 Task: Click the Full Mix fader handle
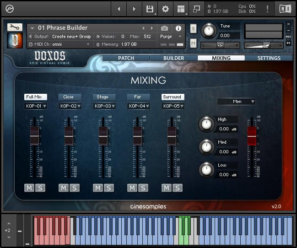click(34, 136)
